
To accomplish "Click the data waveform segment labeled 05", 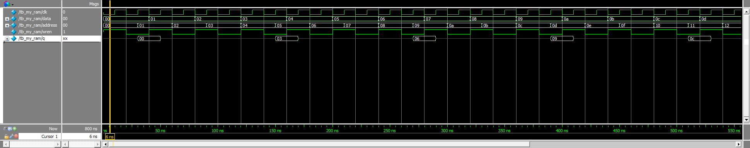I will [x=355, y=19].
